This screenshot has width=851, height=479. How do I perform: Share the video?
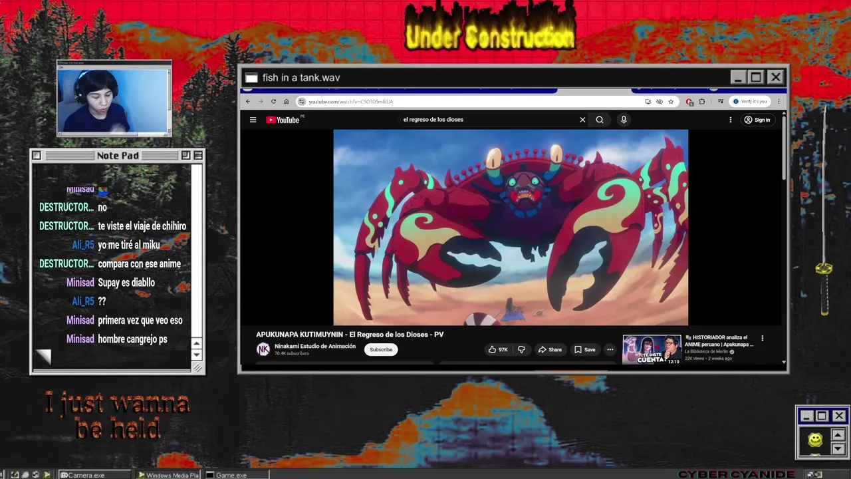[x=550, y=349]
